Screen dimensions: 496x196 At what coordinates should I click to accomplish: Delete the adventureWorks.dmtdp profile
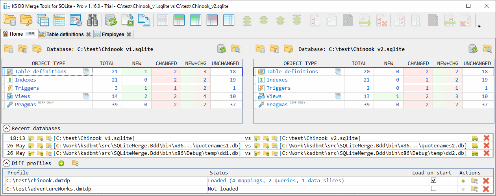(x=486, y=189)
